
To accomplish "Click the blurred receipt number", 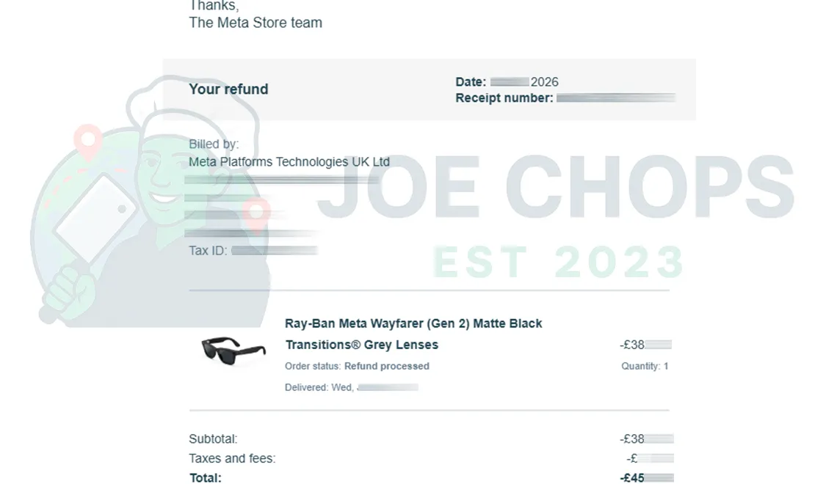I will (x=615, y=98).
